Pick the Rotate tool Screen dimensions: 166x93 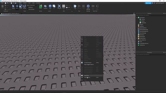click(24, 7)
